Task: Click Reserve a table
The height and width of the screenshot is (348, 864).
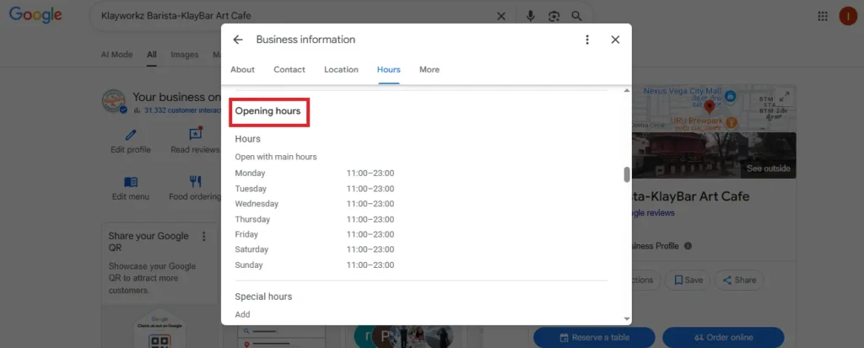Action: tap(594, 337)
